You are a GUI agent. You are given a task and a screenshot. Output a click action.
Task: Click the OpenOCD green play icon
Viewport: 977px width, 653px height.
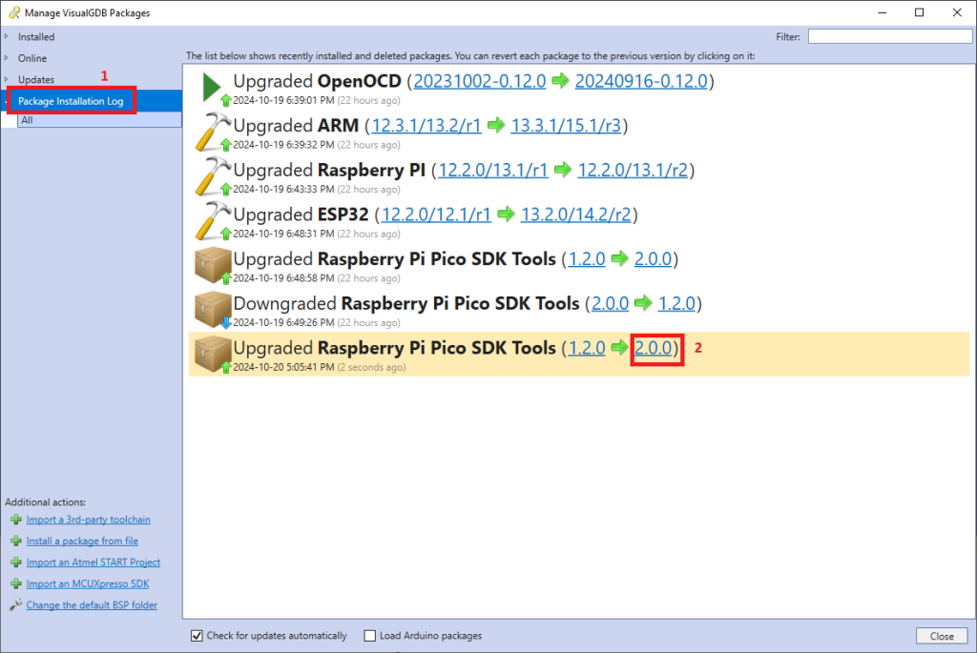tap(211, 87)
